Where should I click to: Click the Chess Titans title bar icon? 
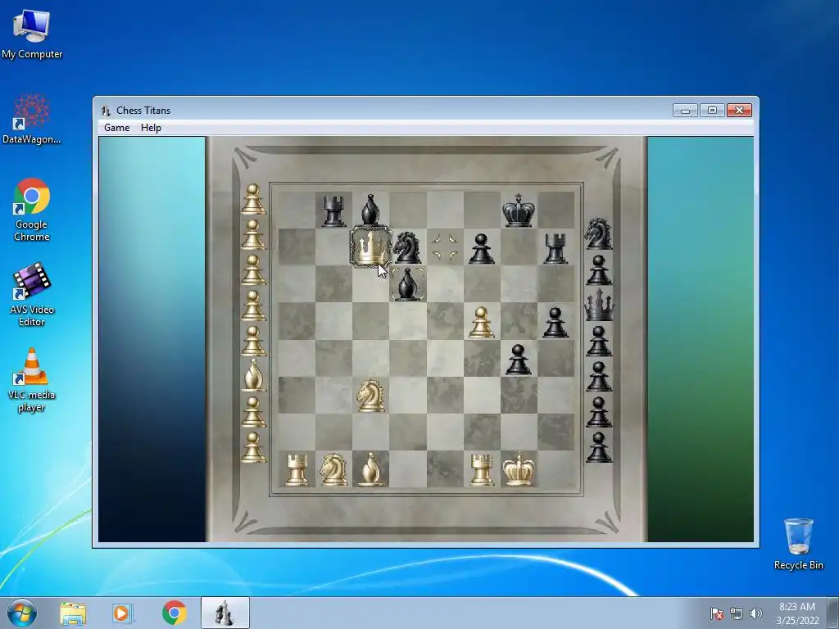pyautogui.click(x=106, y=111)
